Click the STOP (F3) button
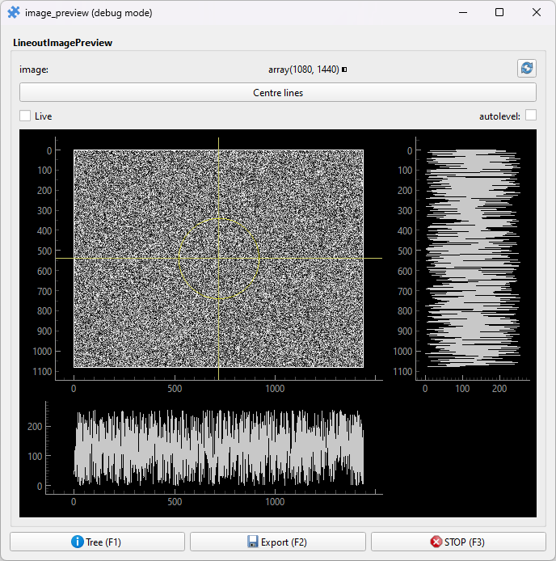The height and width of the screenshot is (561, 556). click(458, 542)
